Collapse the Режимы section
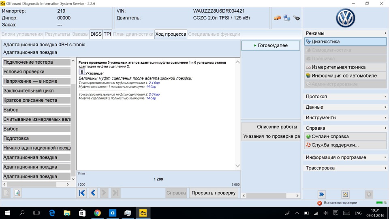The image size is (389, 219). pos(385,33)
